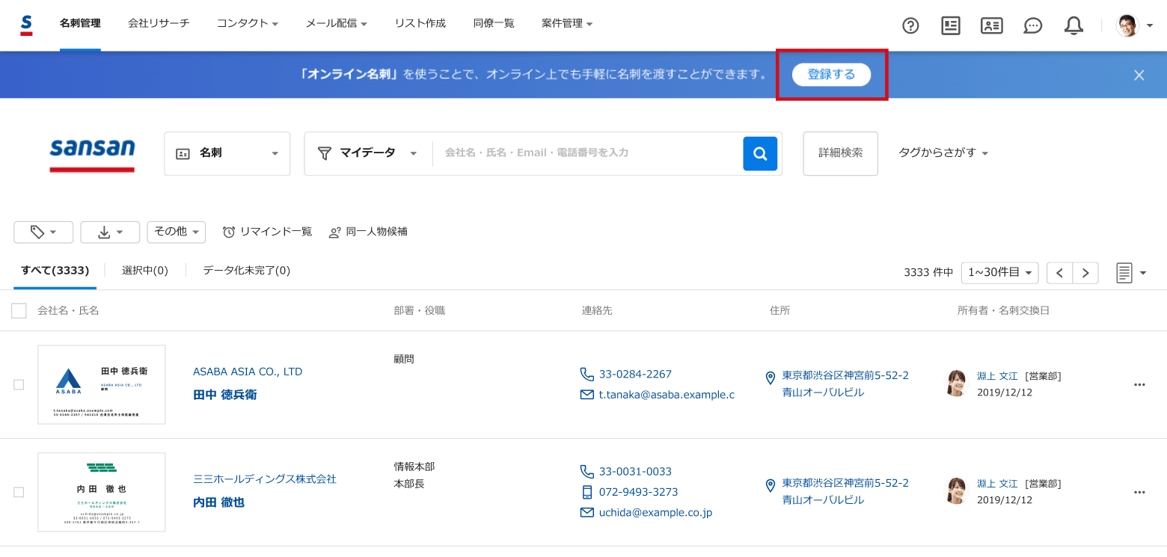Open the news page icon in header
Screen dimensions: 1167x557
[951, 25]
